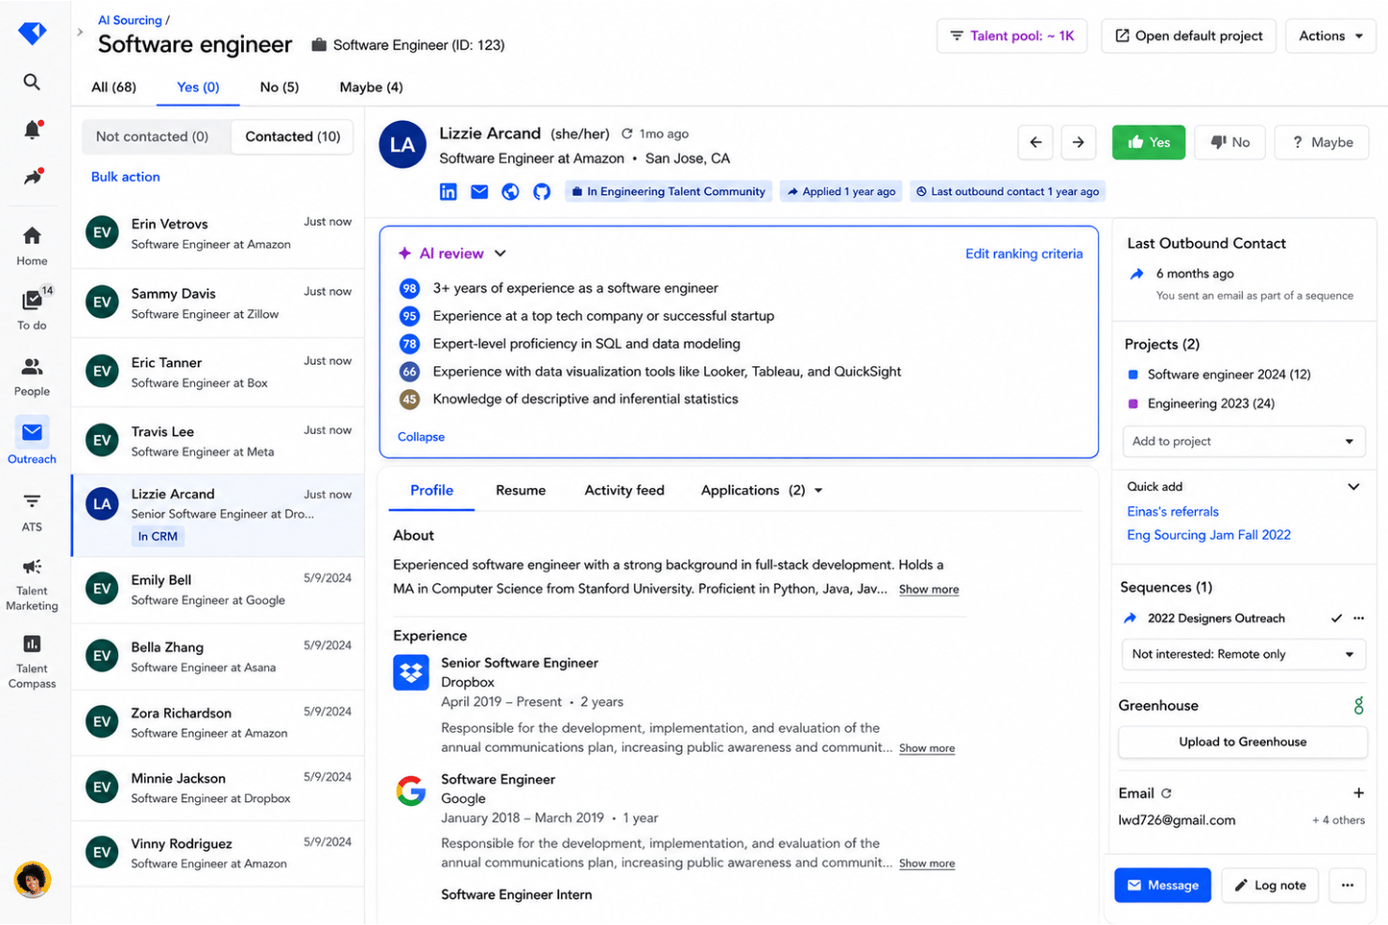
Task: Select the Yes (0) tab
Action: click(198, 87)
